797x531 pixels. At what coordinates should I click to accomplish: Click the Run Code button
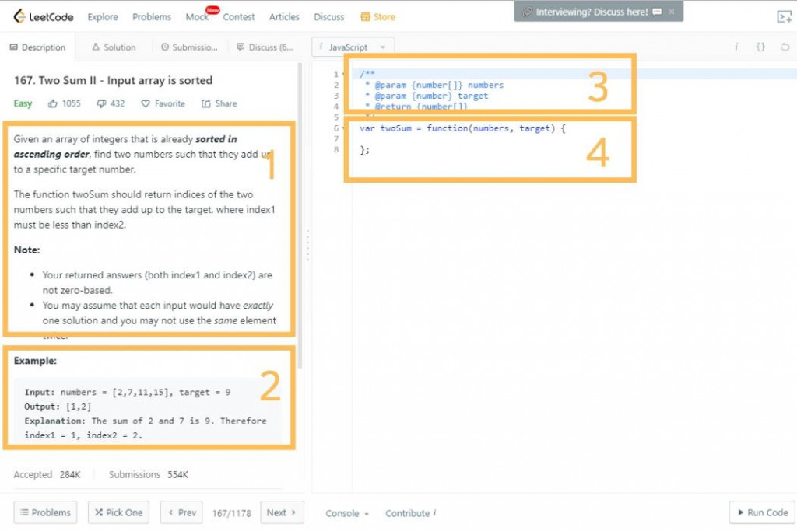pos(761,512)
